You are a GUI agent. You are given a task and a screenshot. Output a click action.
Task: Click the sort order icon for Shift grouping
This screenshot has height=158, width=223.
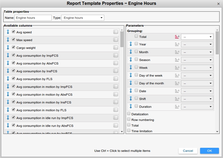pos(177,99)
